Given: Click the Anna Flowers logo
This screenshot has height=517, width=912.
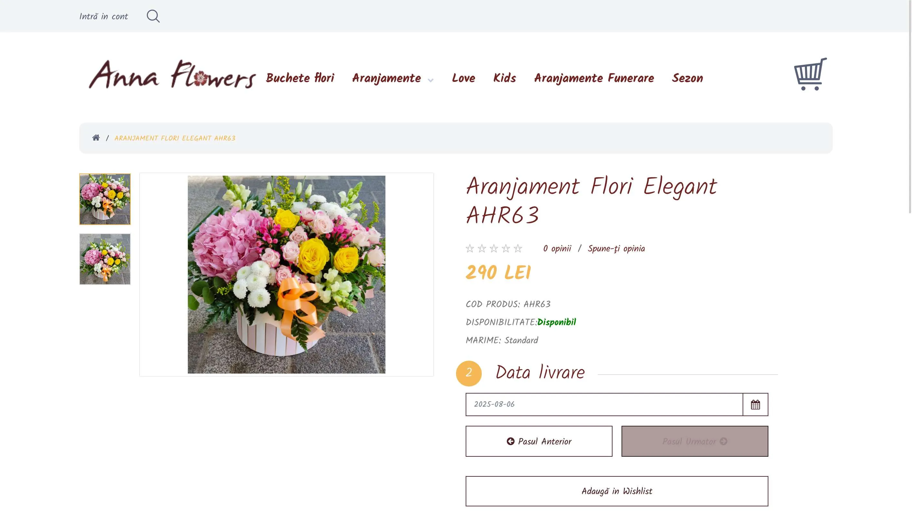Looking at the screenshot, I should 172,74.
